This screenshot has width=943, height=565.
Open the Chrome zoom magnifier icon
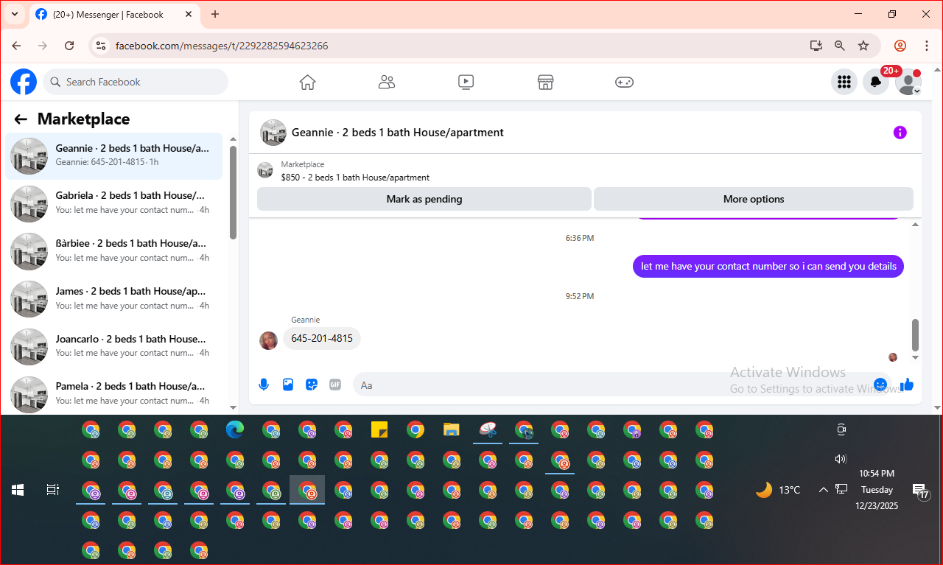coord(840,46)
